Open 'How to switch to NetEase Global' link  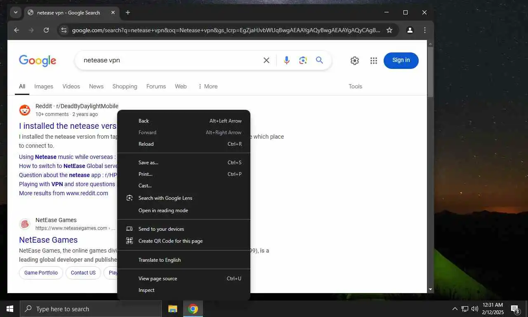tap(68, 166)
